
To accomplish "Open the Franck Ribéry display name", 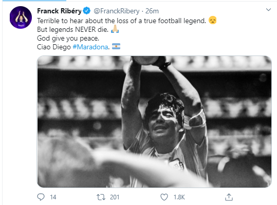I will 59,11.
